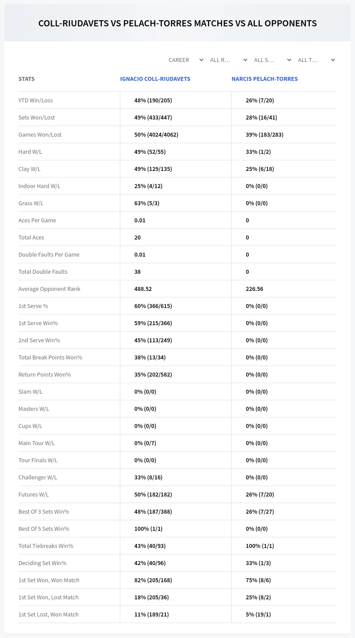
Task: Click chevron arrow beside ALL S...
Action: 289,60
